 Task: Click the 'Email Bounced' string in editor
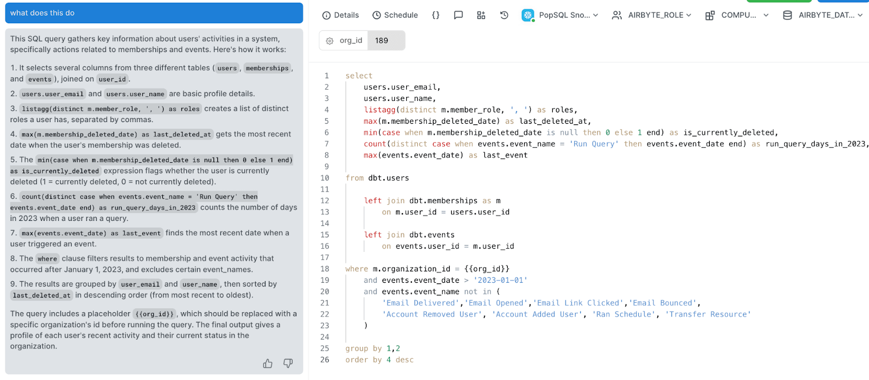663,303
